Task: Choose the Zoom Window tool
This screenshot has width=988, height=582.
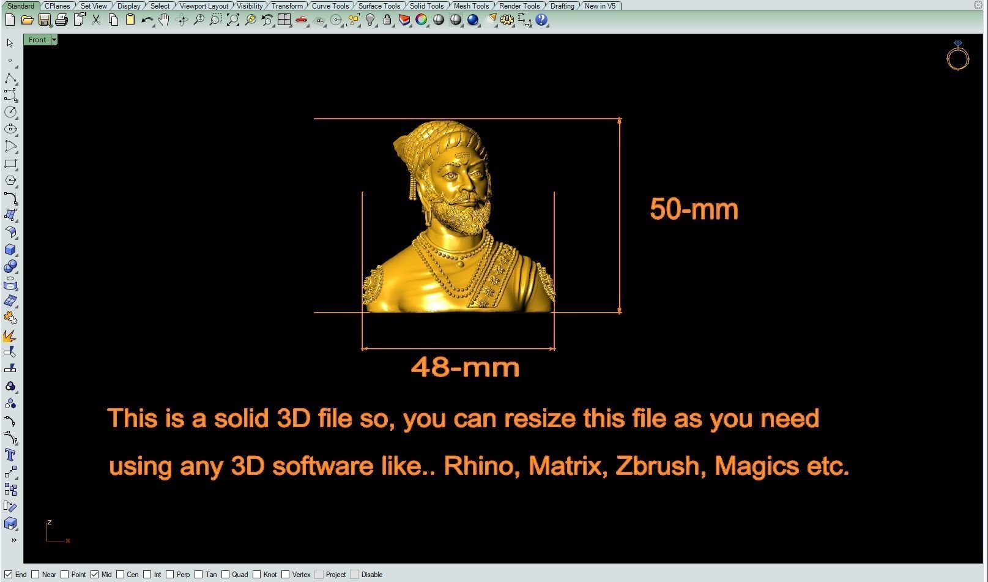Action: (216, 20)
